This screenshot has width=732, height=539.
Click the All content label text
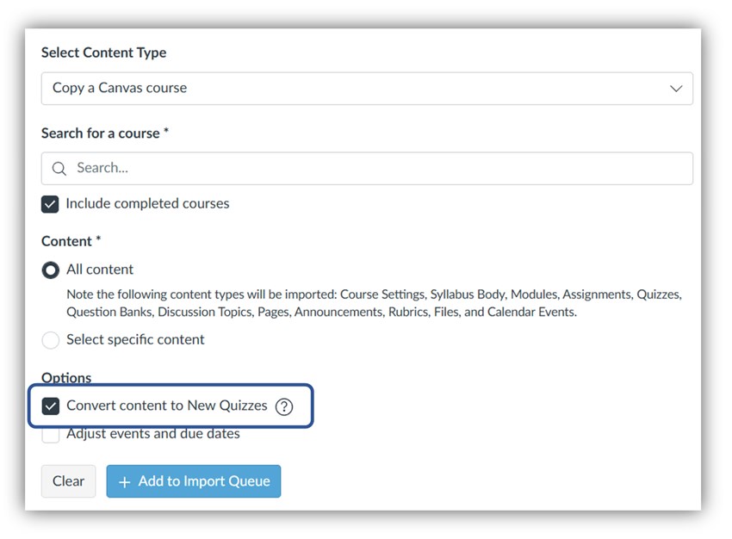(x=100, y=270)
